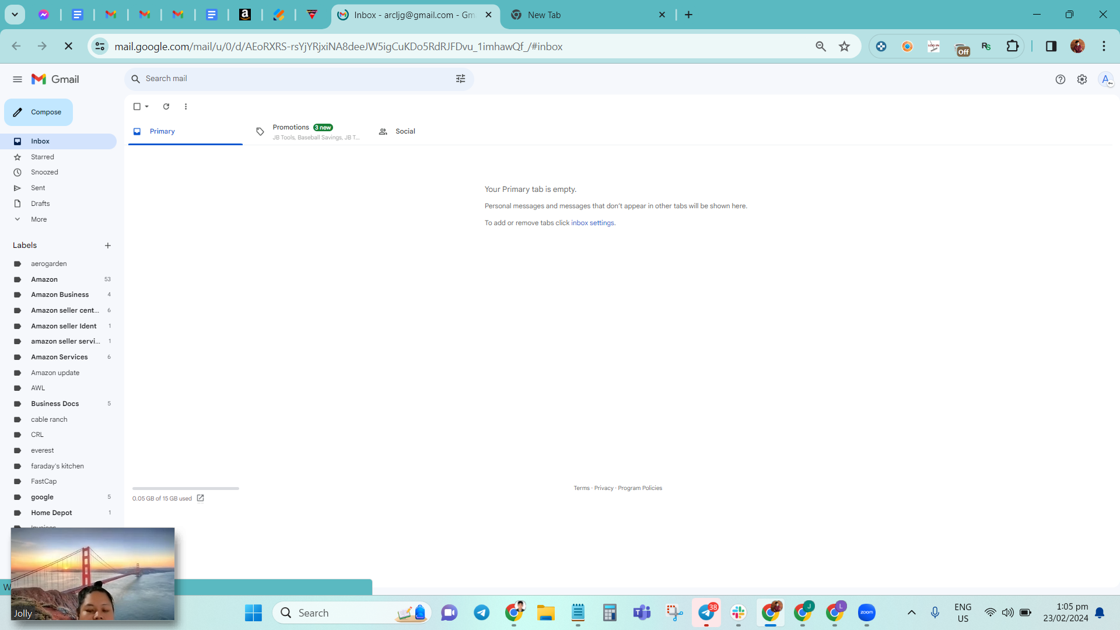Open the Program Policies link
The image size is (1120, 630).
click(x=640, y=488)
